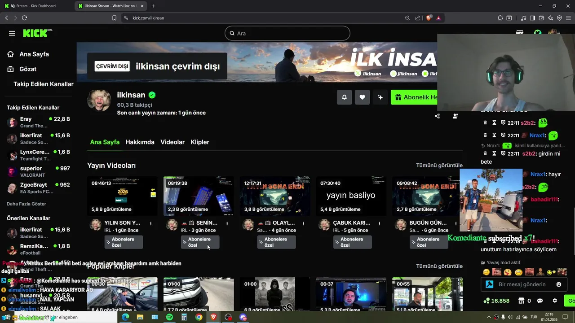Open Spotify from the taskbar

click(169, 317)
